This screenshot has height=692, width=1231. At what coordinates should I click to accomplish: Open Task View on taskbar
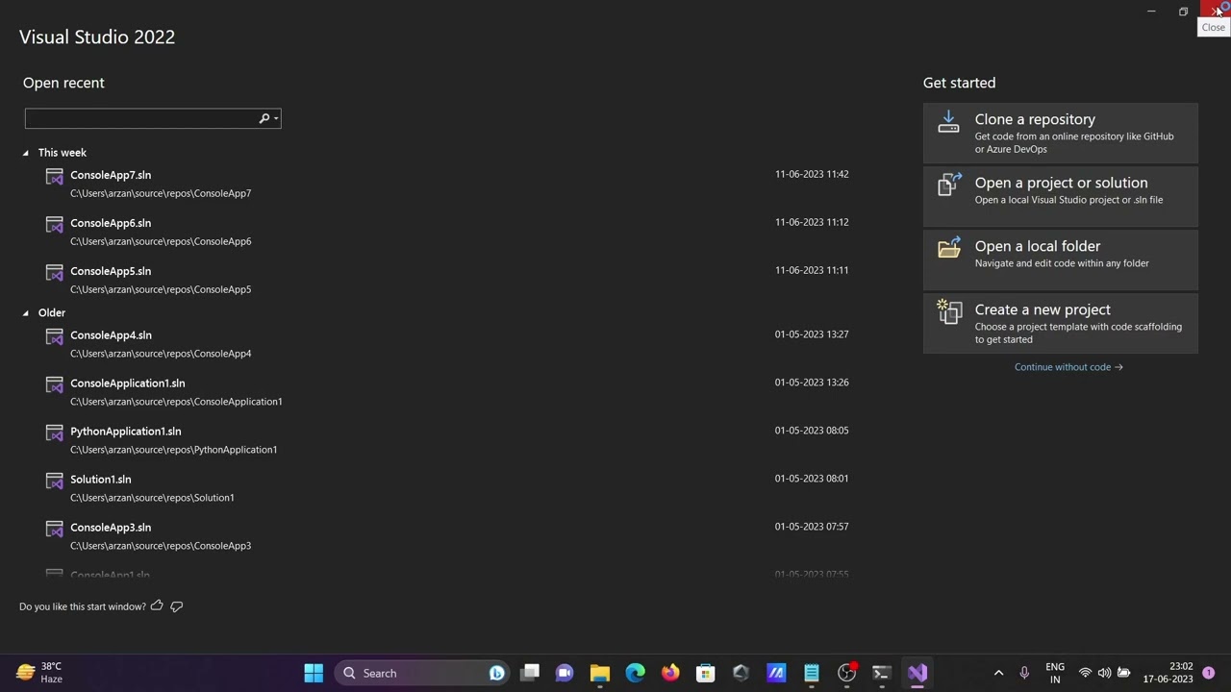[530, 673]
